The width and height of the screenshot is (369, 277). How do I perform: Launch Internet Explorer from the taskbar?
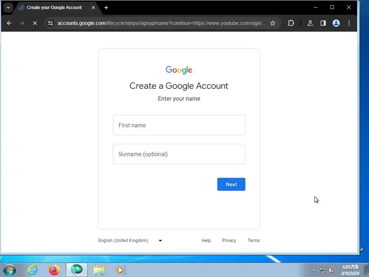[x=32, y=270]
